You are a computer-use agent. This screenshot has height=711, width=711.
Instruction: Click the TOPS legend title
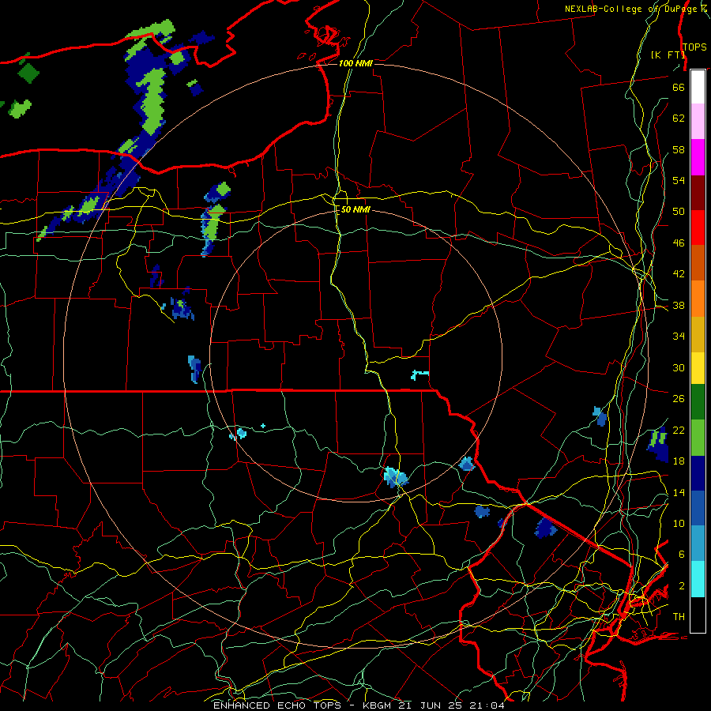(694, 47)
